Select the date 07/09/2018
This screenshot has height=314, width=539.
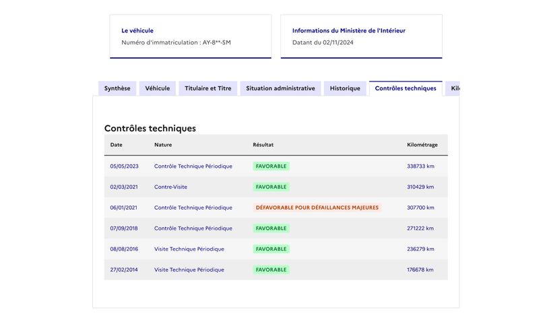(x=124, y=228)
